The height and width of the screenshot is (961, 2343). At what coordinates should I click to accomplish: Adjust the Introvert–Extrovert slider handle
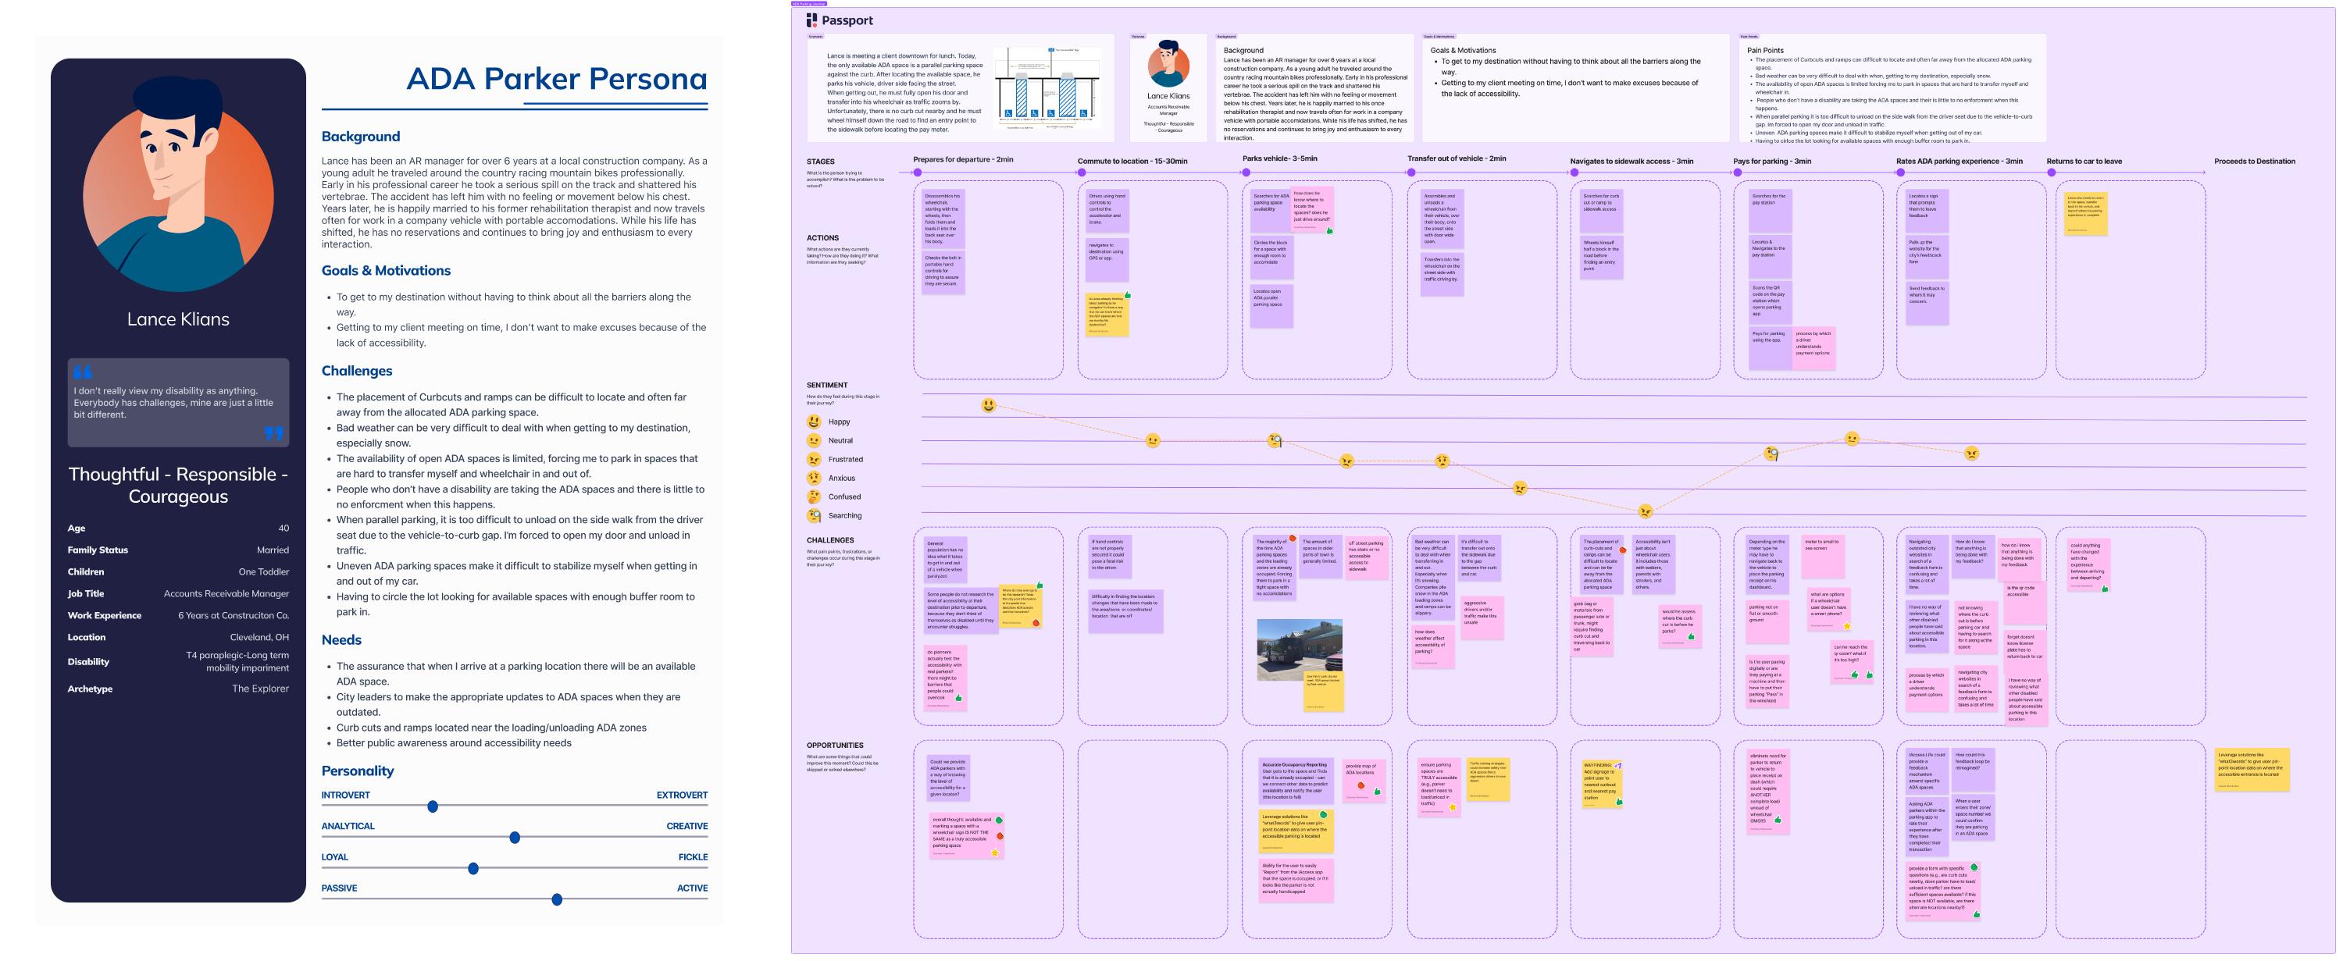(433, 806)
